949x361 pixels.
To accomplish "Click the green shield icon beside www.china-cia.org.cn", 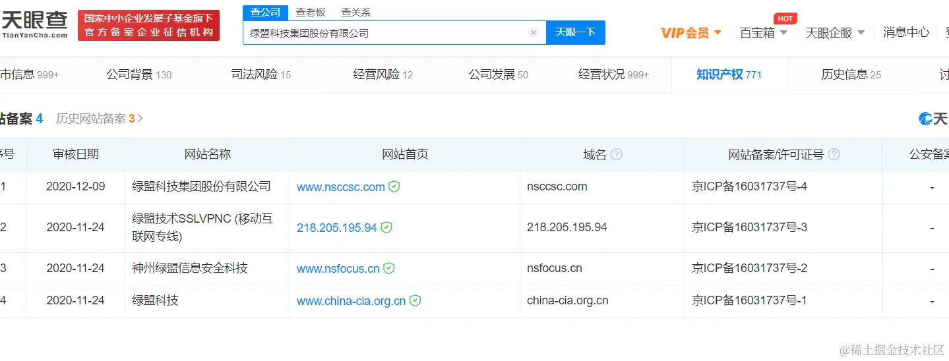I will [x=415, y=300].
